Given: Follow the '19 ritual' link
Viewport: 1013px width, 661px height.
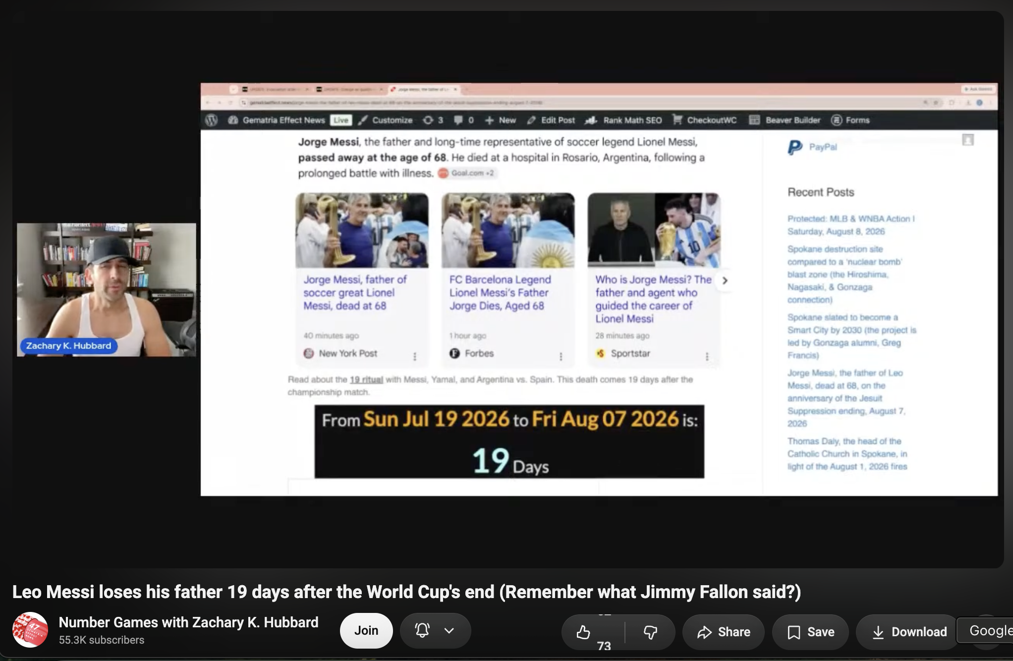Looking at the screenshot, I should (366, 380).
